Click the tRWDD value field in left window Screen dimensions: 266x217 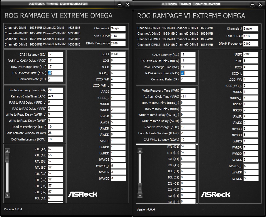118,134
